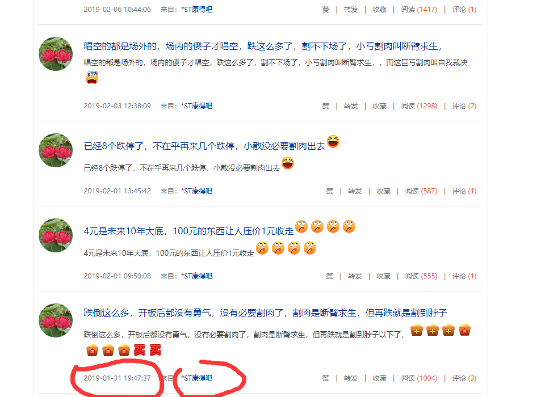Click 转发 on the 2019-02-01 13:45:42 post
The height and width of the screenshot is (397, 541).
[x=355, y=191]
